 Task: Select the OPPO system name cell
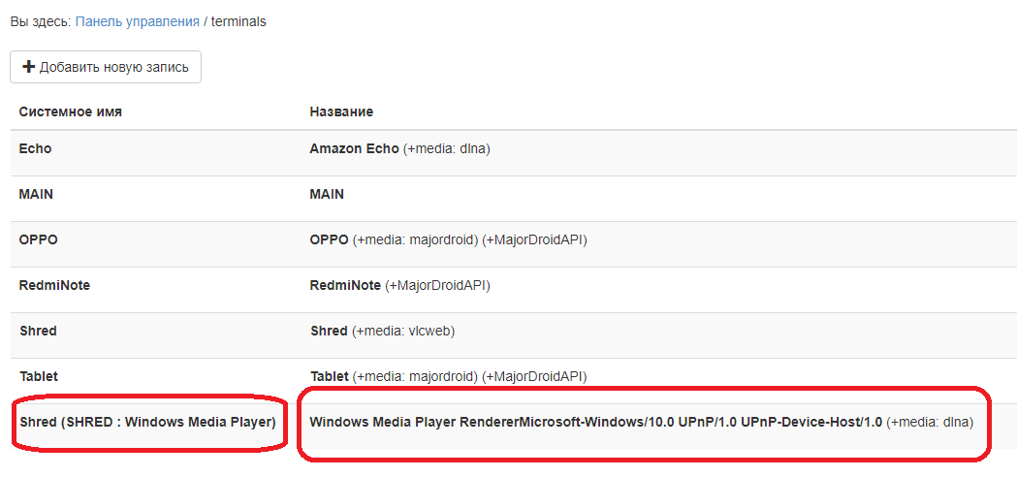[x=37, y=239]
